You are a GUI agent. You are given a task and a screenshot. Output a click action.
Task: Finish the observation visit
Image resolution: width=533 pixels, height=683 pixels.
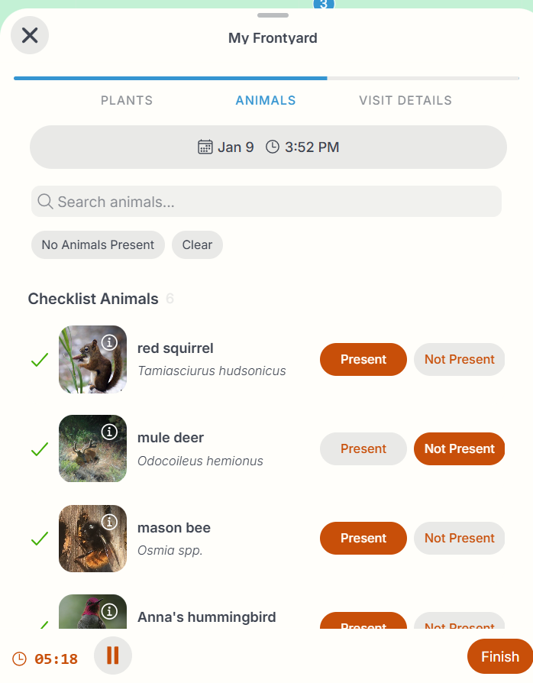tap(499, 656)
